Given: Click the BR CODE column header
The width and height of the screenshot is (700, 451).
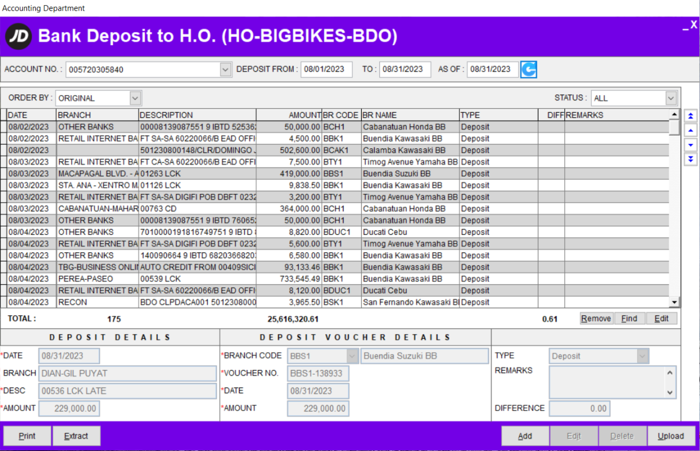Looking at the screenshot, I should (x=341, y=115).
